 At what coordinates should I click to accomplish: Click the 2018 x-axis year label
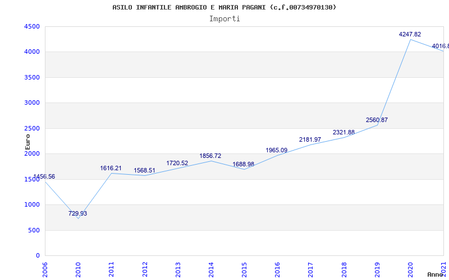pyautogui.click(x=344, y=269)
